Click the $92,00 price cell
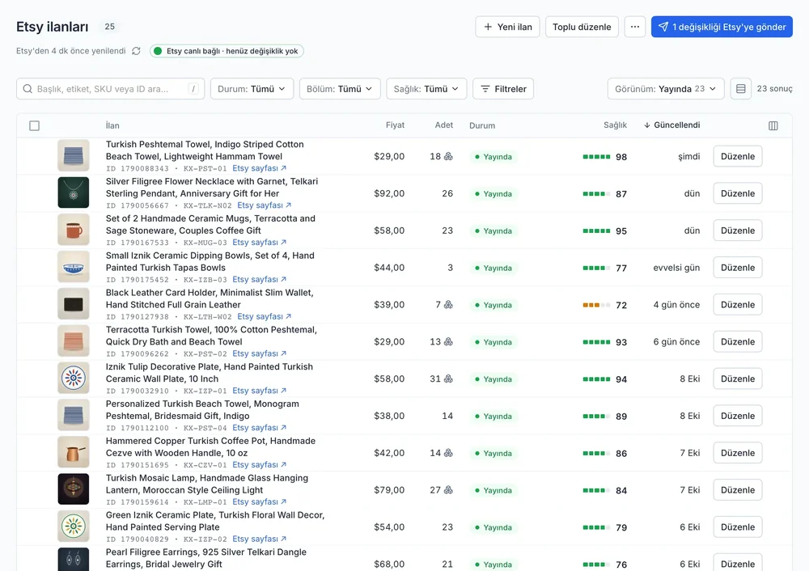 [389, 194]
